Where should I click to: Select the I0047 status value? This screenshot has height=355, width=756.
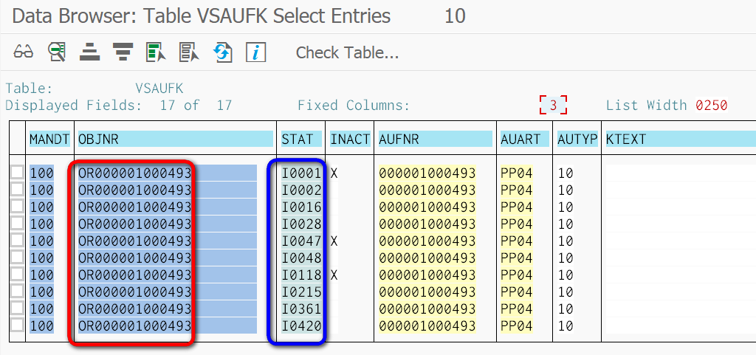point(301,241)
